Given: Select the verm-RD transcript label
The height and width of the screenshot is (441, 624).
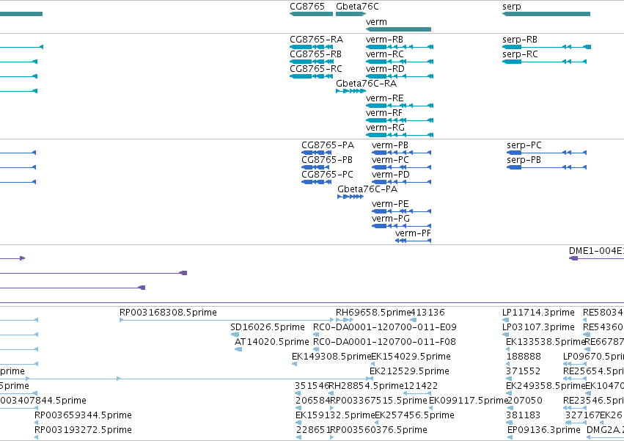Looking at the screenshot, I should tap(385, 69).
